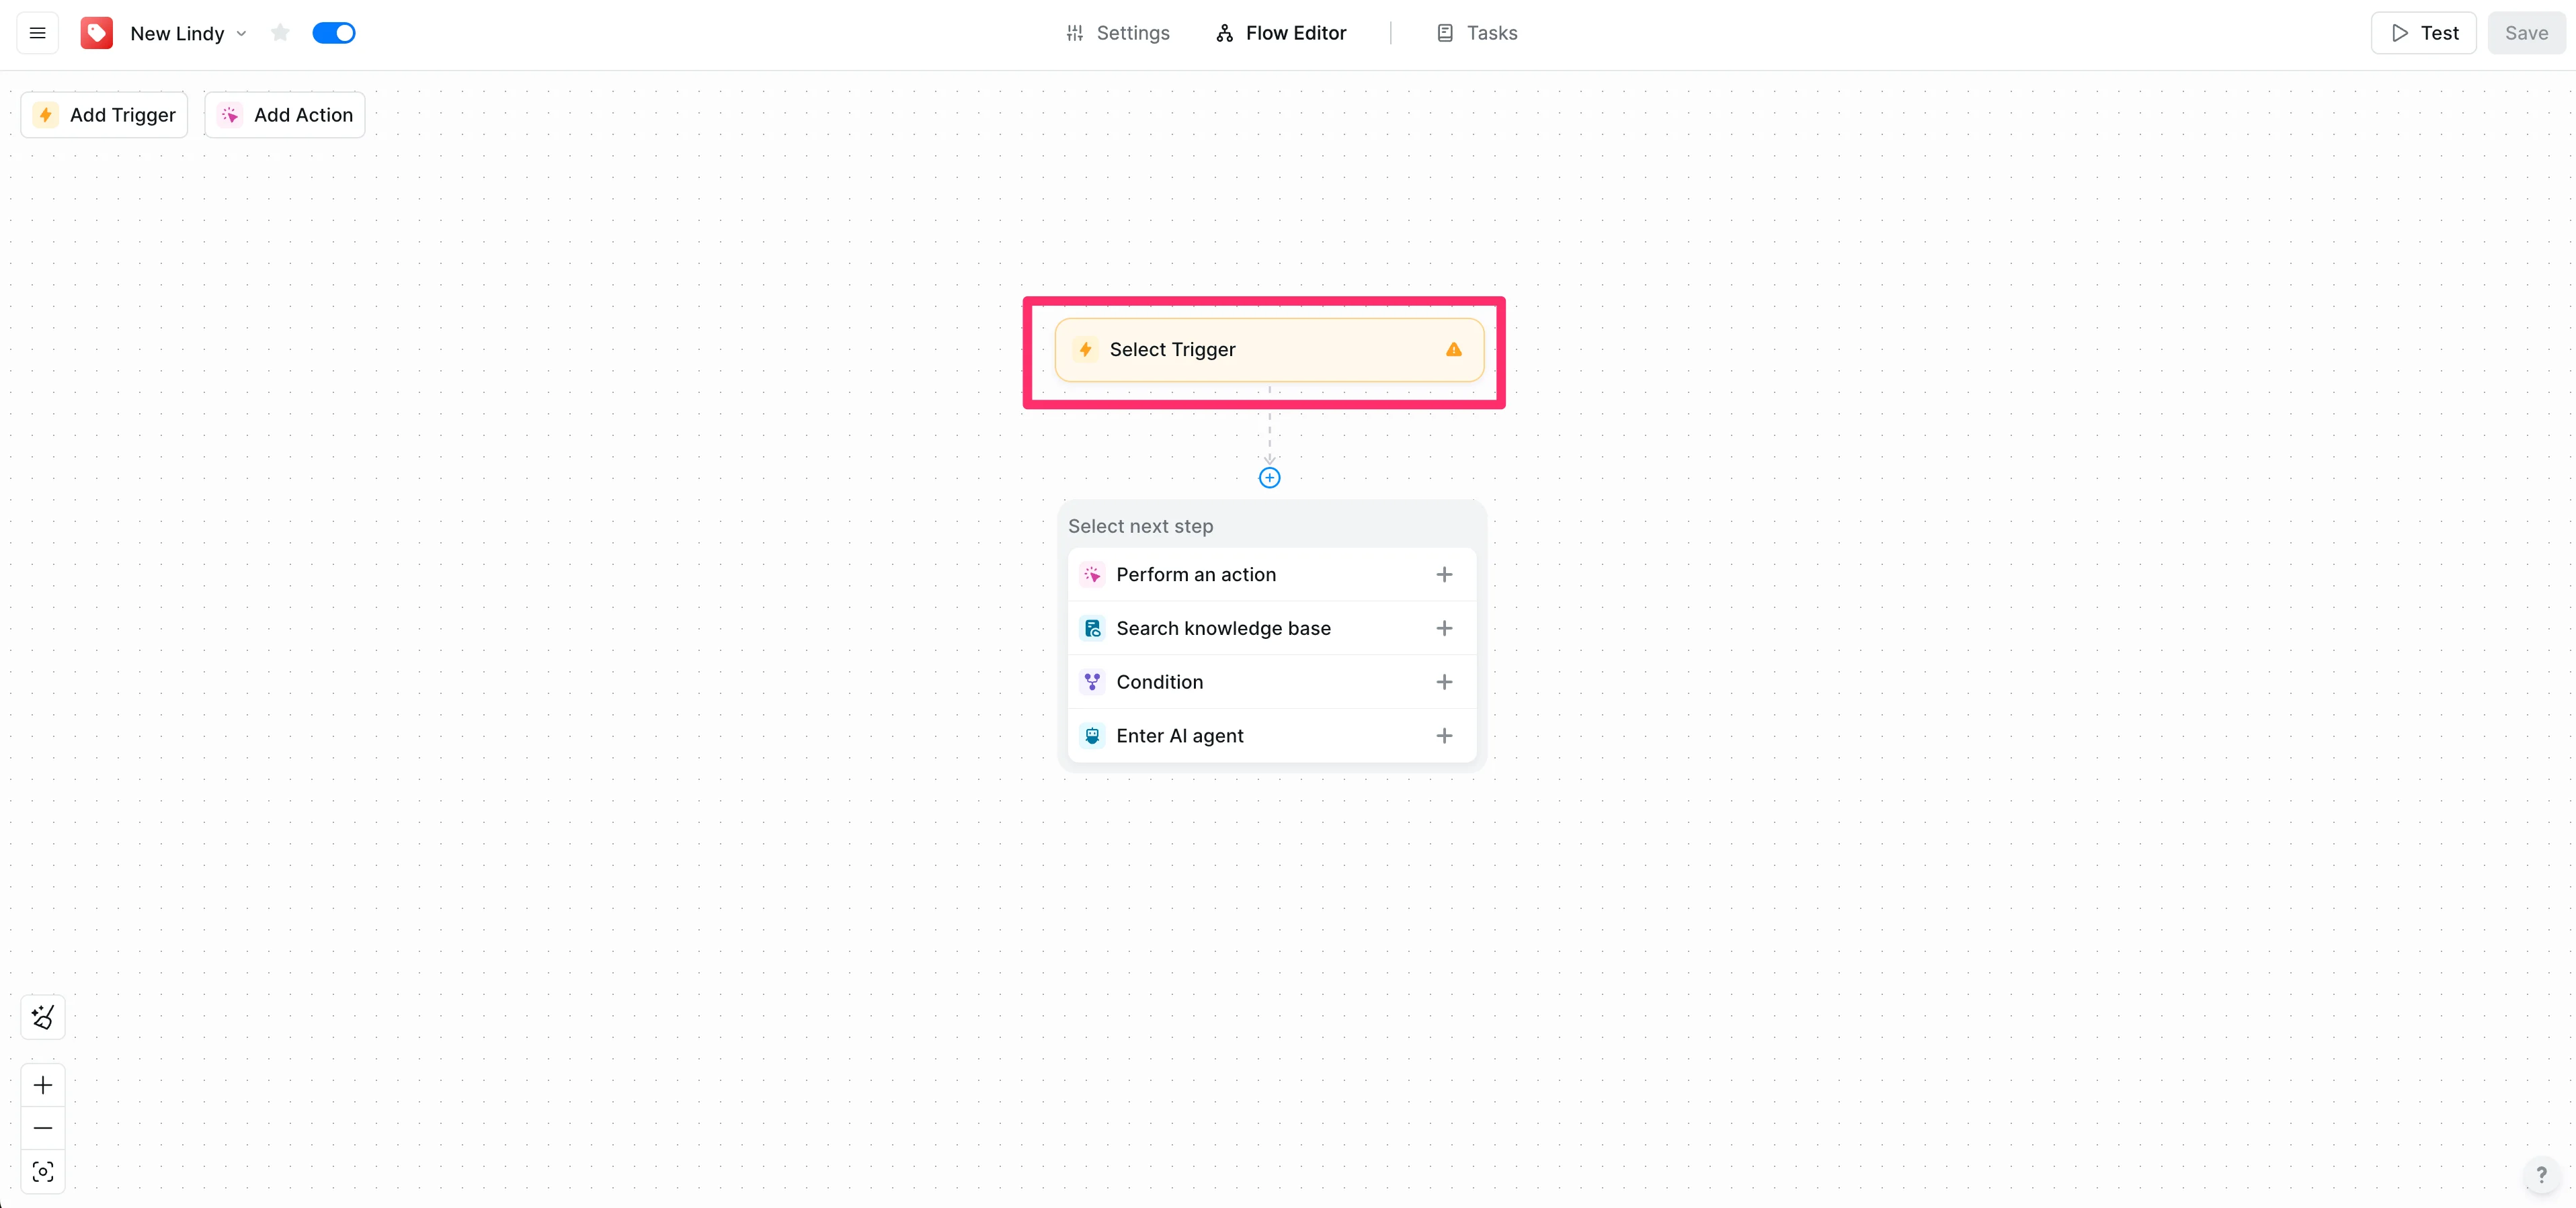The image size is (2576, 1208).
Task: Click the Add Trigger button
Action: point(104,115)
